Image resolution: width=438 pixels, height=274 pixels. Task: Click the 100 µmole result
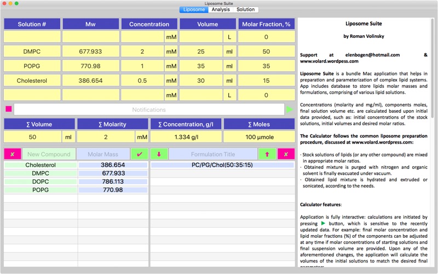point(260,137)
